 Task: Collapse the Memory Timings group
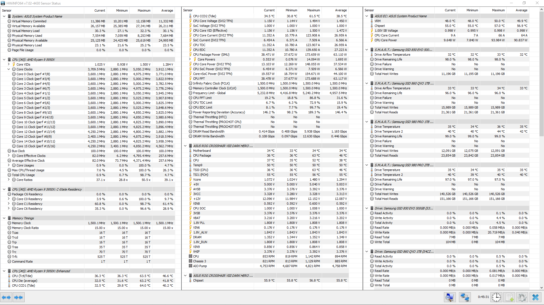[x=4, y=218]
